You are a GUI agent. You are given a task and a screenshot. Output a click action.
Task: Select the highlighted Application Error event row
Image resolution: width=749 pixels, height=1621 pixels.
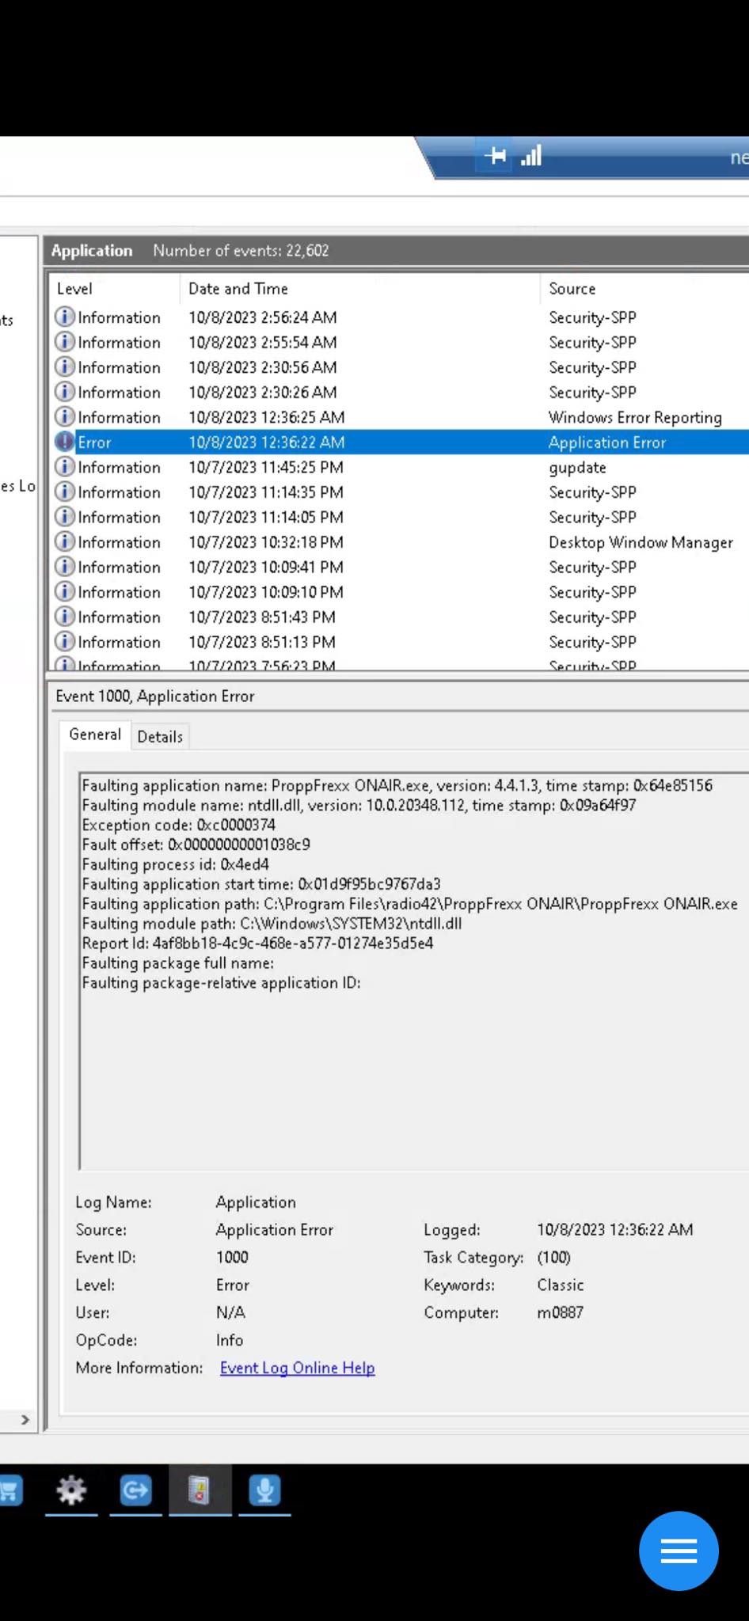[396, 442]
